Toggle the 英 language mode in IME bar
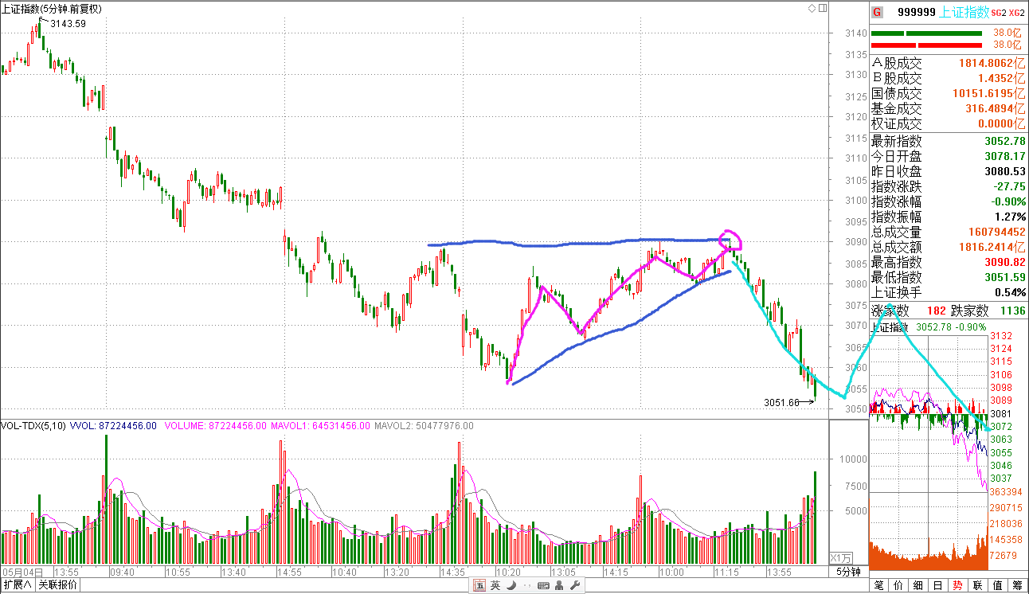This screenshot has height=594, width=1029. click(495, 586)
